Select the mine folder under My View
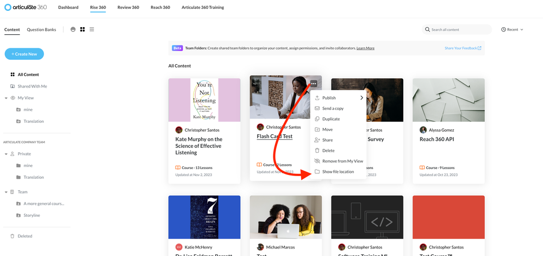Viewport: 543px width, 256px height. pyautogui.click(x=28, y=109)
